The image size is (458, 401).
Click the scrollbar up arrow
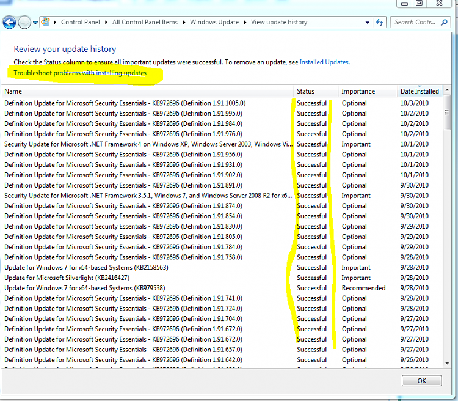447,90
